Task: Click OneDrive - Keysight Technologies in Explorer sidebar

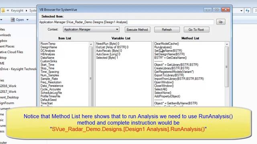Action: 18,69
